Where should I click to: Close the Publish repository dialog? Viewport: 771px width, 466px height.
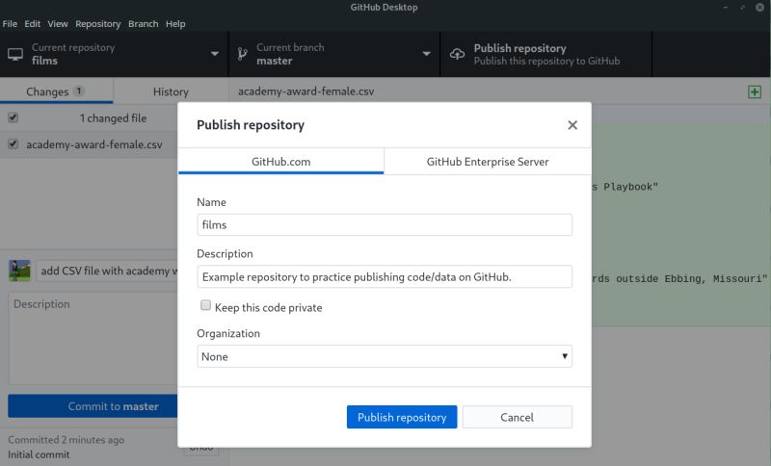[x=572, y=125]
